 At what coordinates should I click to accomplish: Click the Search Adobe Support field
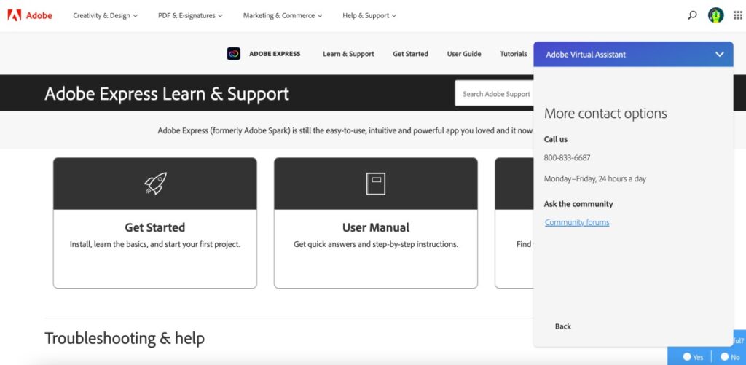tap(495, 94)
